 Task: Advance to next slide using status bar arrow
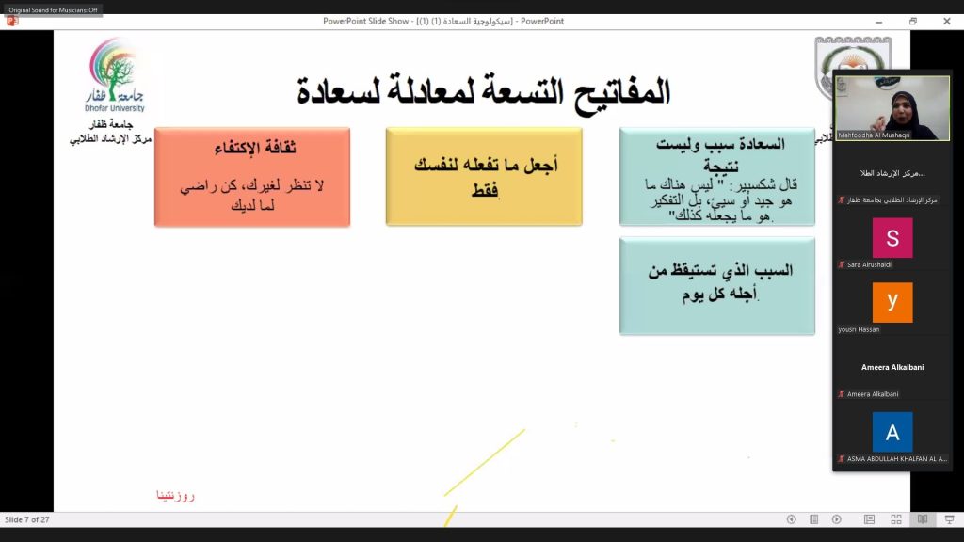836,519
